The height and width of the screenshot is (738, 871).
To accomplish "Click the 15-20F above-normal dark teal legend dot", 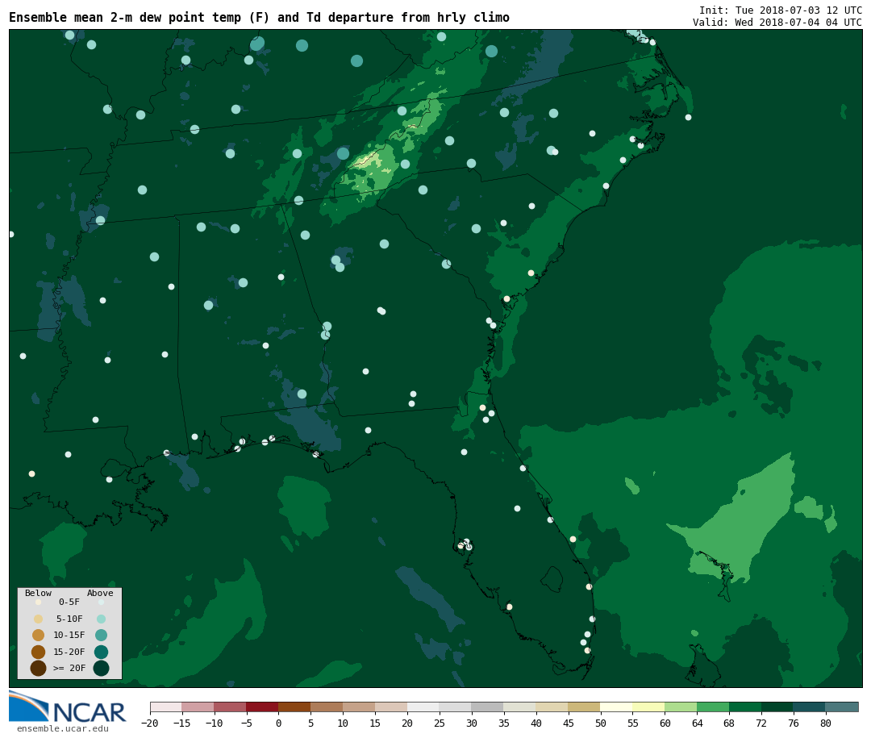I will click(x=101, y=652).
